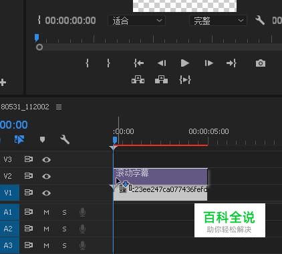The width and height of the screenshot is (282, 254).
Task: Open program monitor settings wrench
Action: [260, 21]
